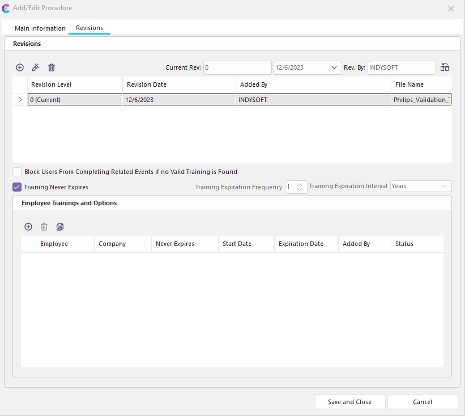465x416 pixels.
Task: Select the Revisions tab
Action: pyautogui.click(x=89, y=28)
